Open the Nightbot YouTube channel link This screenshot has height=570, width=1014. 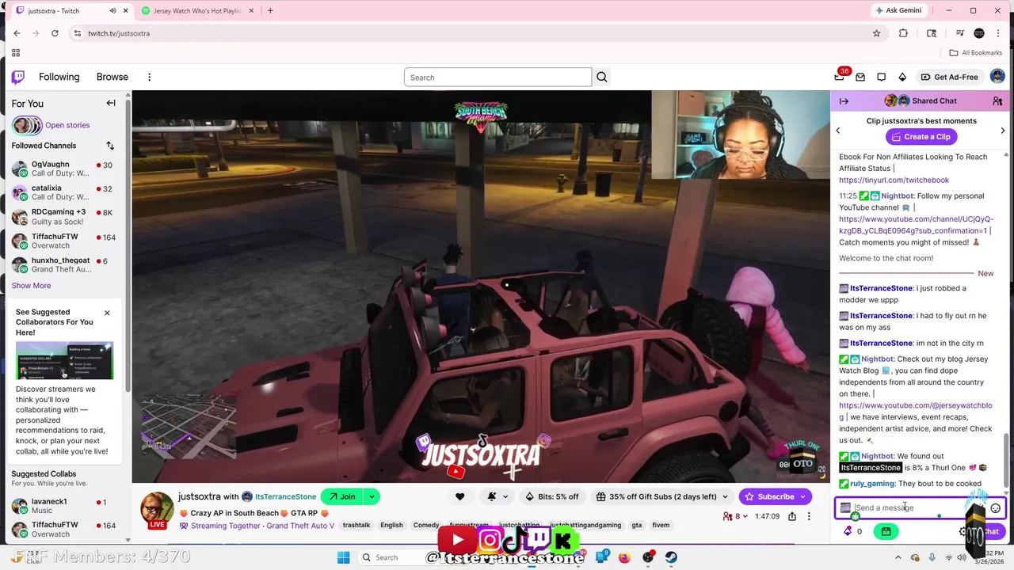pos(916,225)
